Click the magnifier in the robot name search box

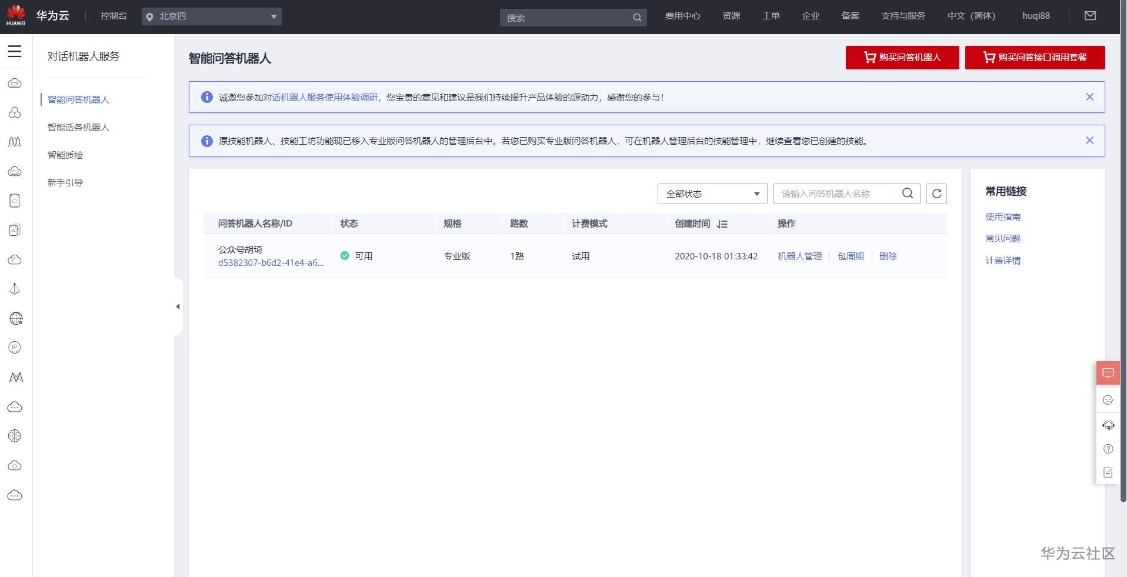click(908, 194)
